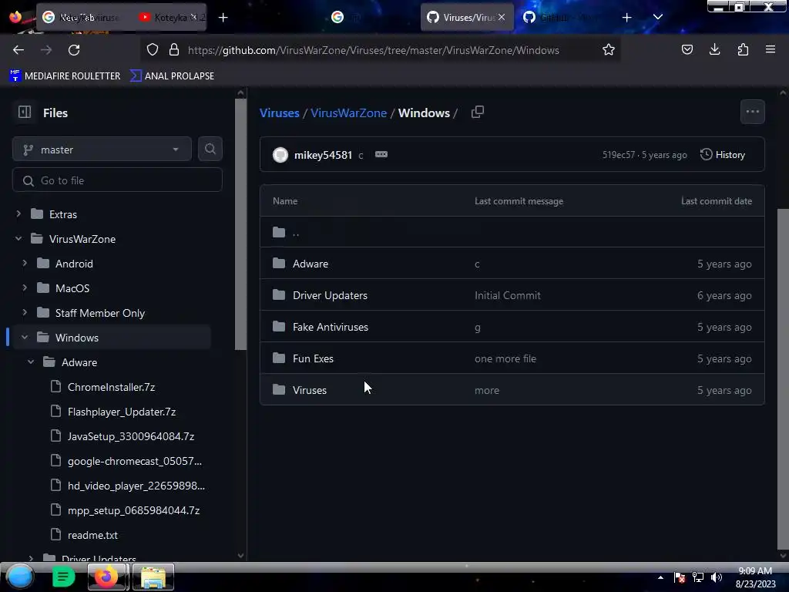Click the volume speaker tray icon
Viewport: 789px width, 592px height.
coord(716,578)
